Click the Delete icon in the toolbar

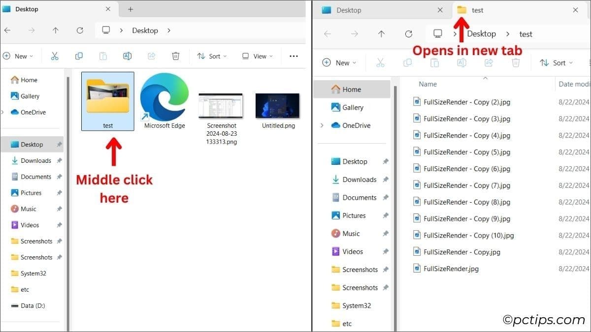click(x=176, y=56)
